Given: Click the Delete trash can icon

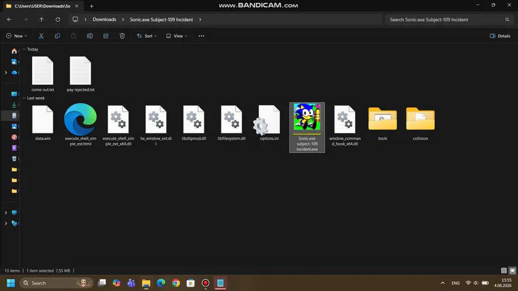Looking at the screenshot, I should [x=122, y=36].
